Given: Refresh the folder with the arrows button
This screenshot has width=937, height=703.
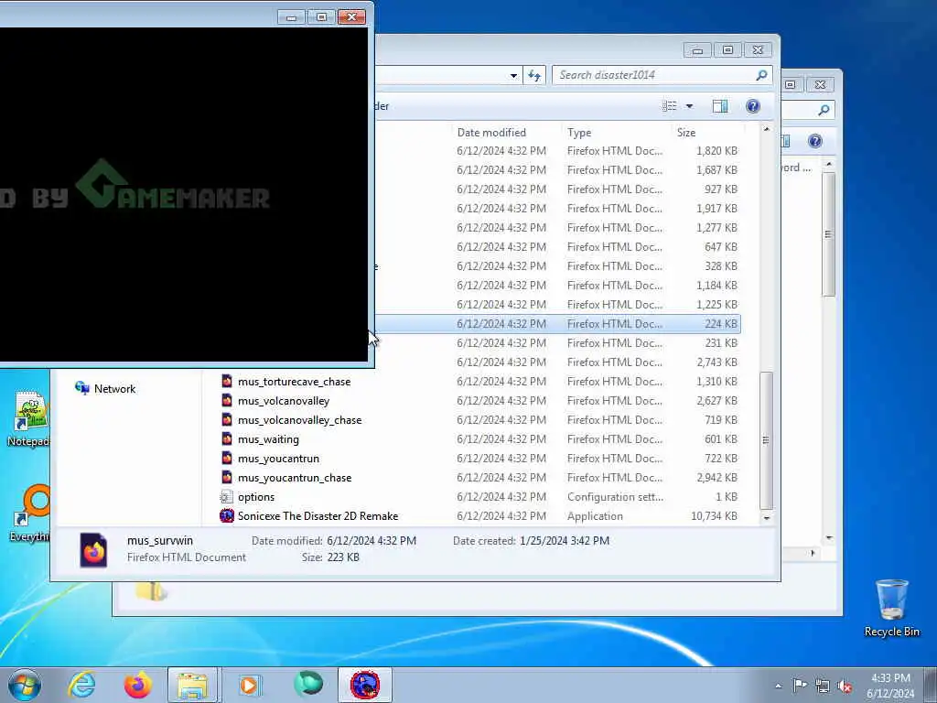Looking at the screenshot, I should (534, 75).
